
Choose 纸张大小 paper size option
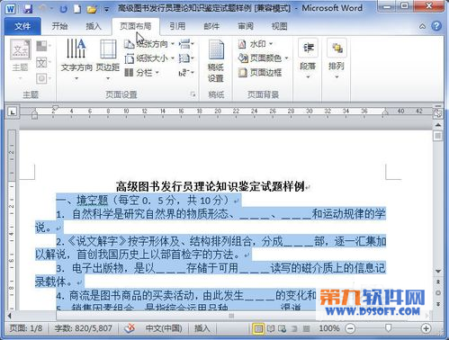pyautogui.click(x=149, y=58)
